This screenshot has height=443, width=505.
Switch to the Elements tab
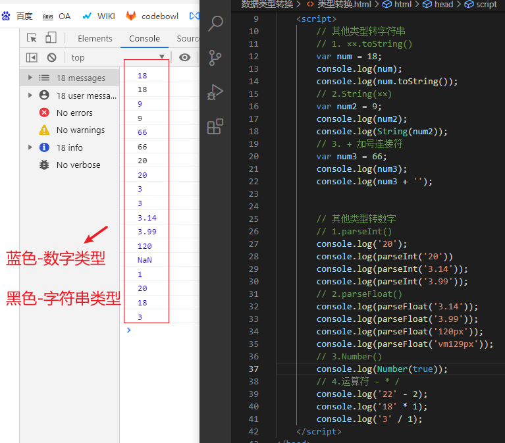95,39
